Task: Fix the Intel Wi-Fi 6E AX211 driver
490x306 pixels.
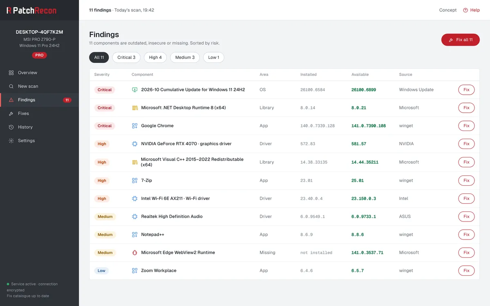Action: coord(466,198)
